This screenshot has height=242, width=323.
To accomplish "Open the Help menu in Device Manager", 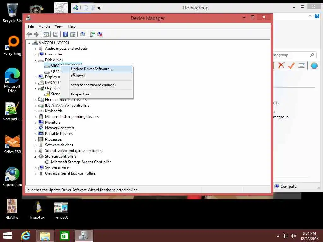I will click(x=72, y=26).
